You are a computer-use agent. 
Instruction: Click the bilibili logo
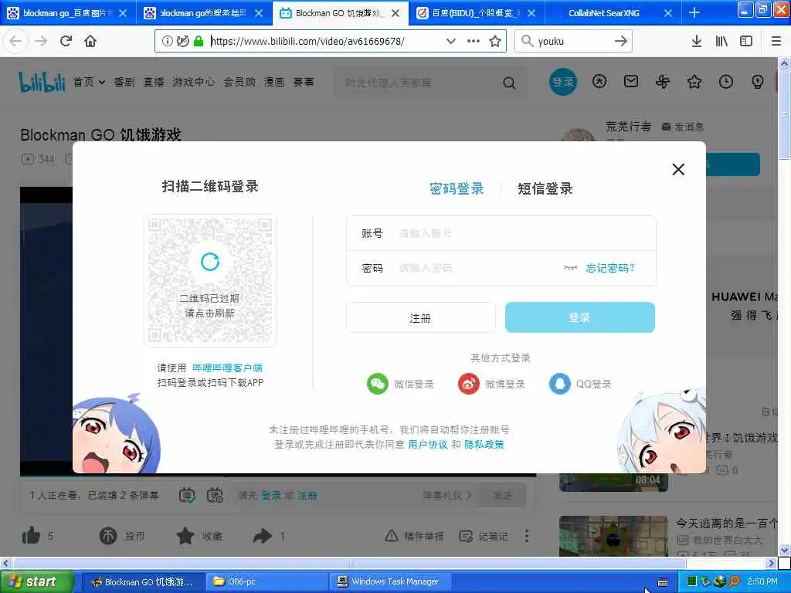click(x=42, y=82)
